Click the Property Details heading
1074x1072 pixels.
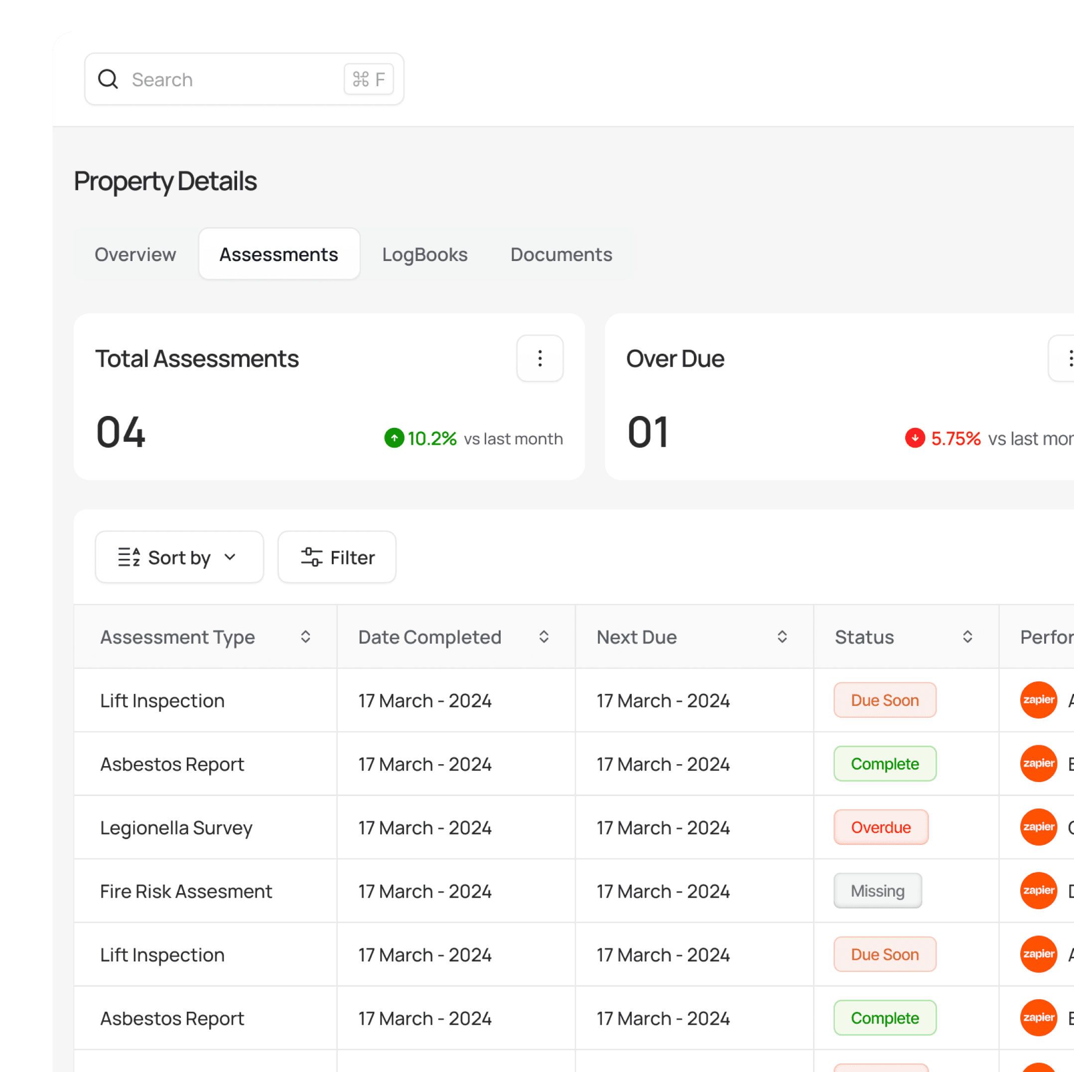click(x=165, y=181)
